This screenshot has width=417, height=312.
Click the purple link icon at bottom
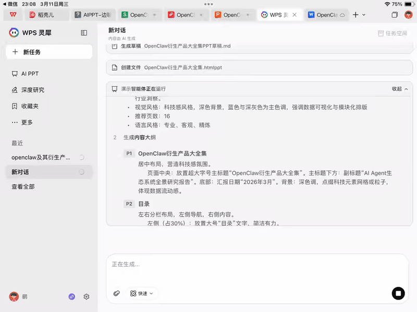(72, 296)
